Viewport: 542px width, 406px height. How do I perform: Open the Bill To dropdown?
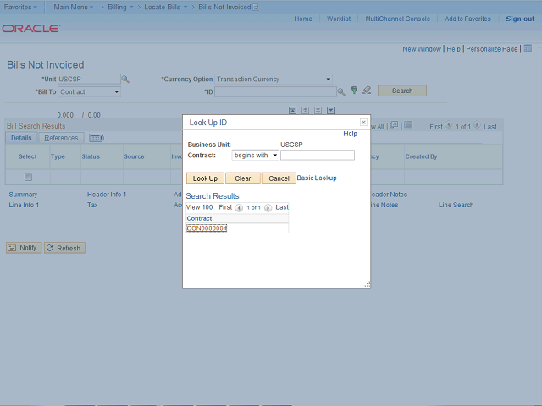pos(89,92)
